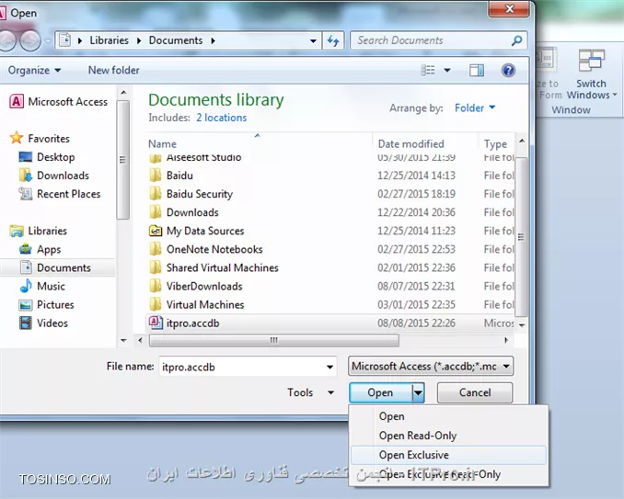Click the magnifier icon in Search Documents
Viewport: 624px width, 499px height.
coord(516,40)
